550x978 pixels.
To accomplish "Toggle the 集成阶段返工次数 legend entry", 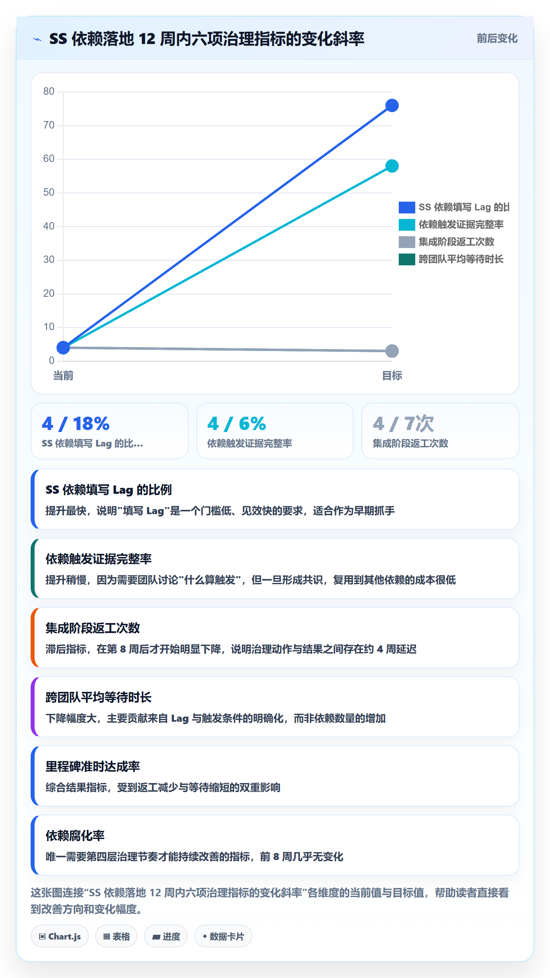I will [x=446, y=242].
